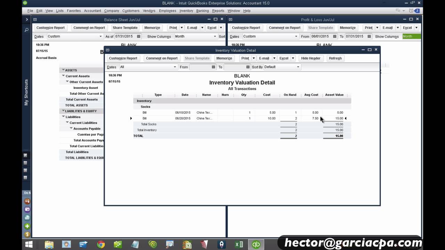
Task: Open the Vendors menu
Action: point(149,11)
